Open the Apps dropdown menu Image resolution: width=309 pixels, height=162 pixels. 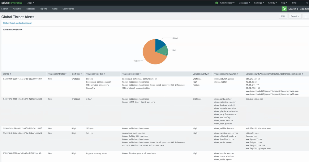click(x=31, y=3)
